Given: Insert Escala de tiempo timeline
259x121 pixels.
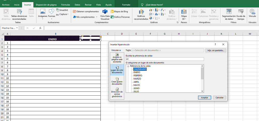Looking at the screenshot, I should tap(241, 15).
